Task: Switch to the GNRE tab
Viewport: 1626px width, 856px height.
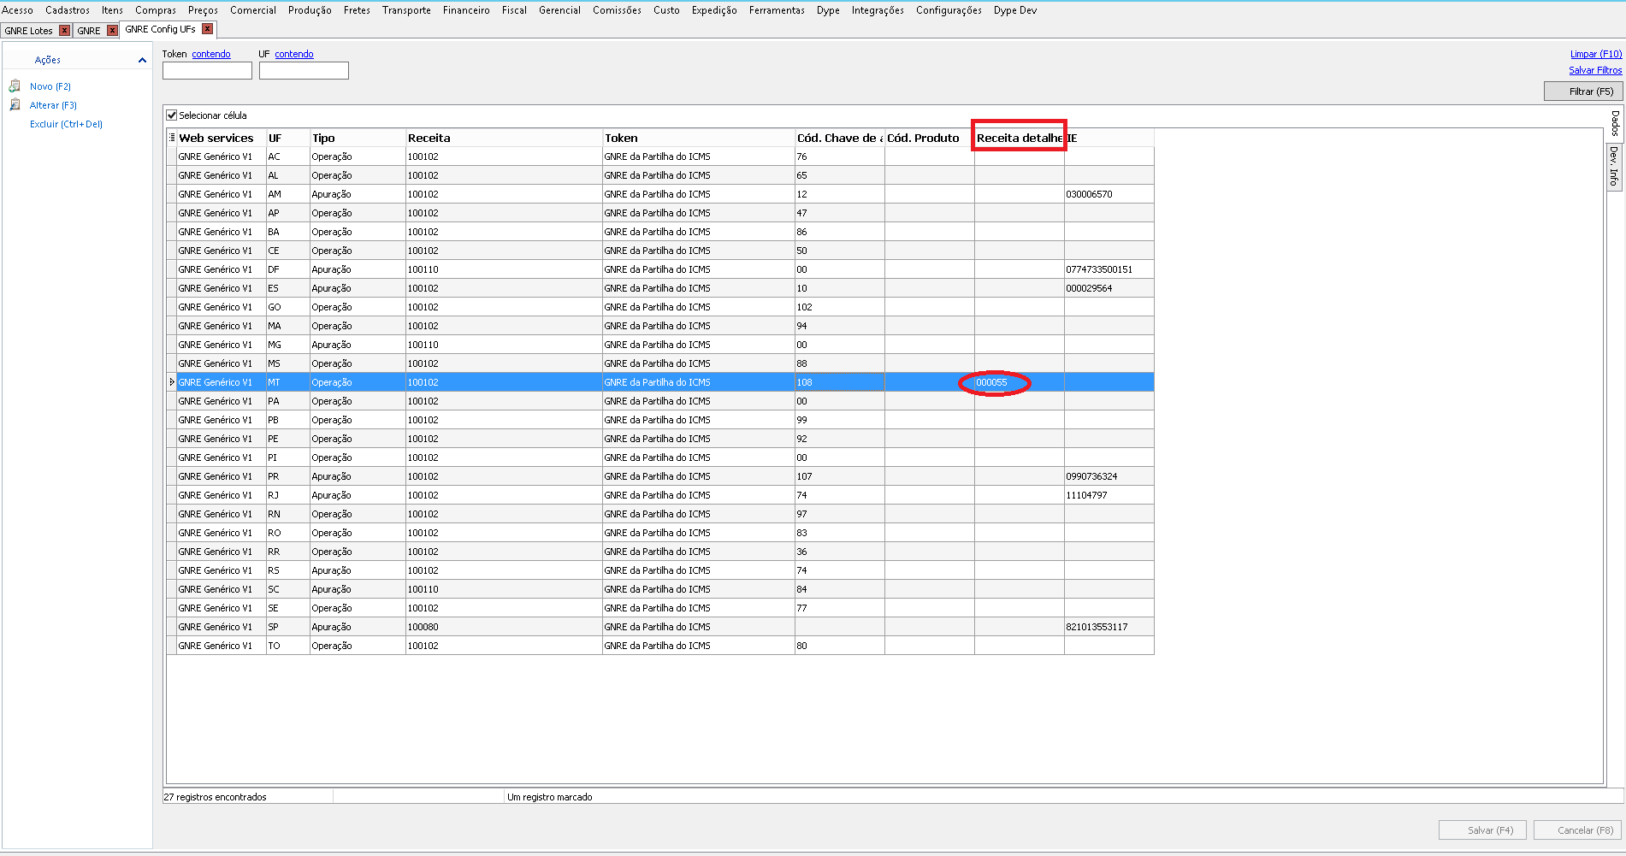Action: pos(89,31)
